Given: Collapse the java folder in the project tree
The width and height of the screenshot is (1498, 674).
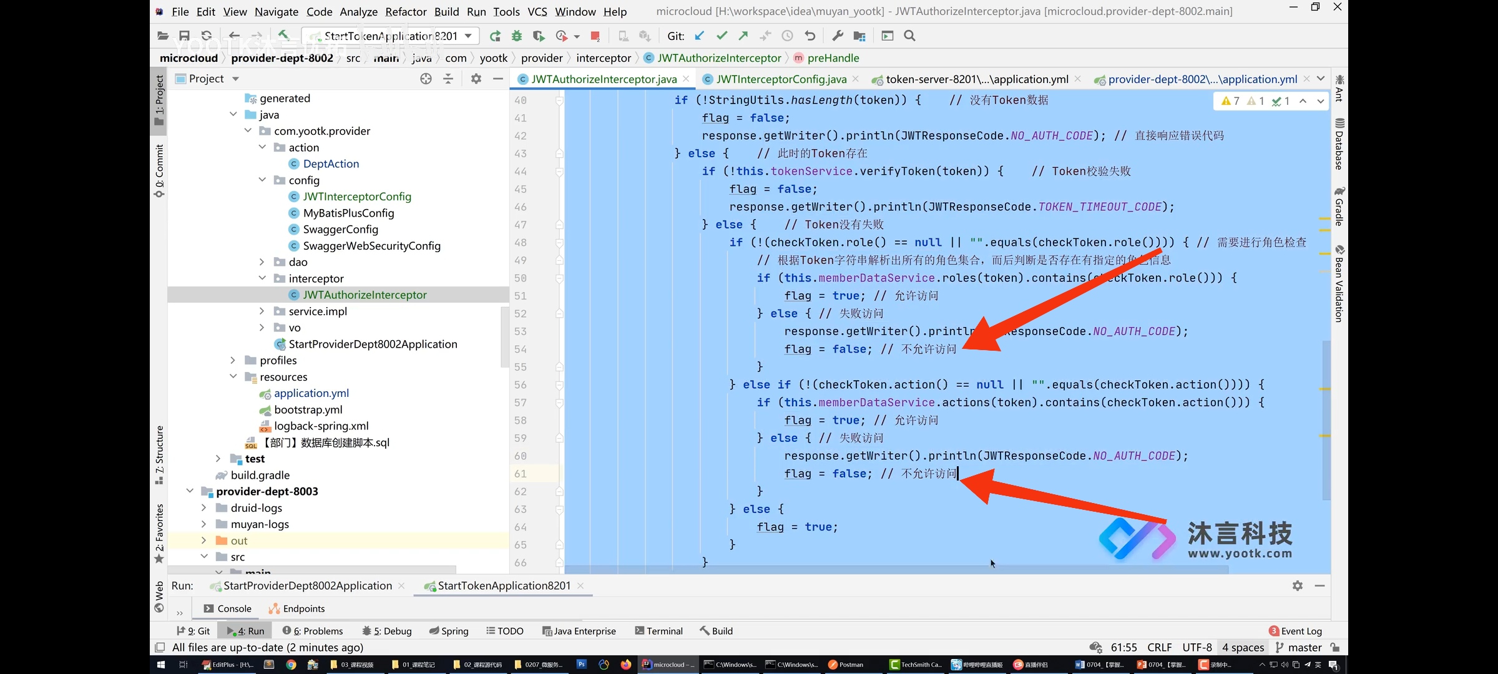Looking at the screenshot, I should click(233, 114).
